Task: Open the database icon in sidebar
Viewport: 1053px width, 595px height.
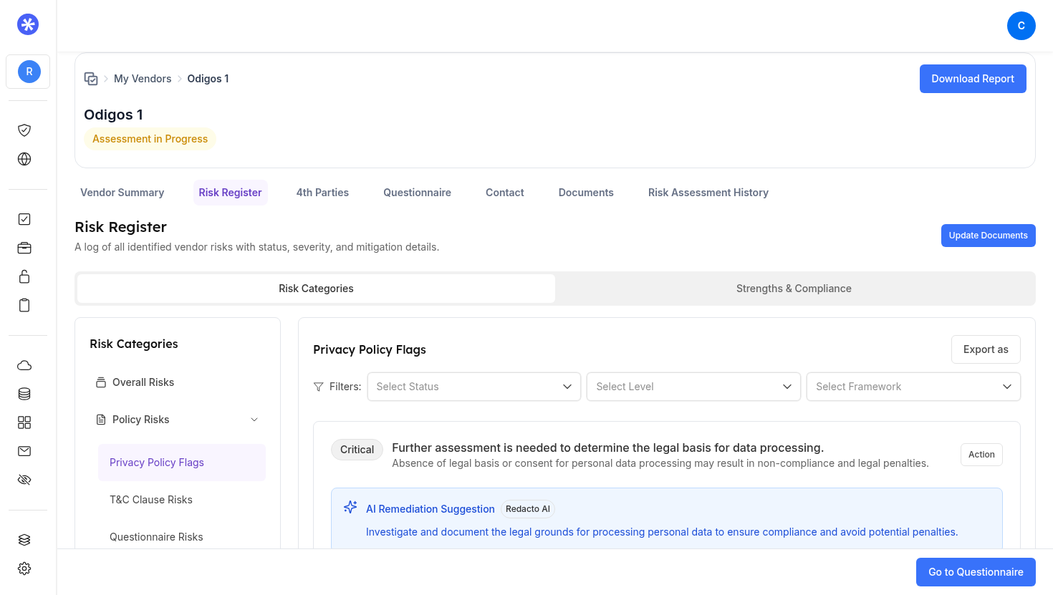Action: (x=24, y=394)
